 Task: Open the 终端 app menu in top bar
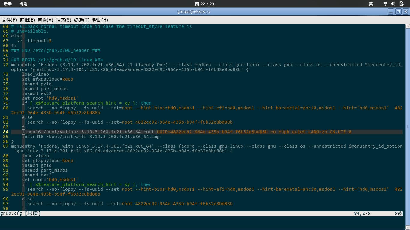pos(23,4)
